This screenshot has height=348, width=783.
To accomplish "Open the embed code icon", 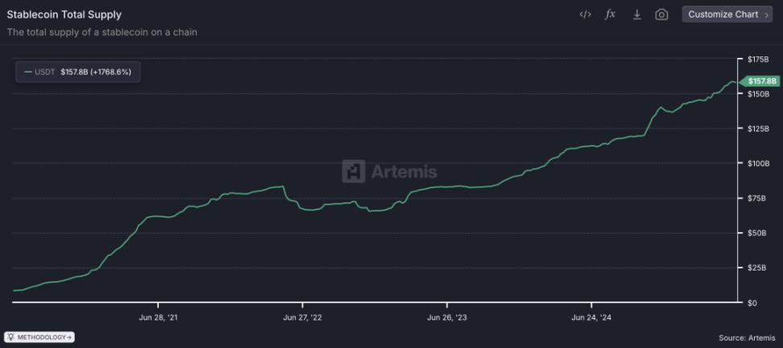I will point(585,14).
